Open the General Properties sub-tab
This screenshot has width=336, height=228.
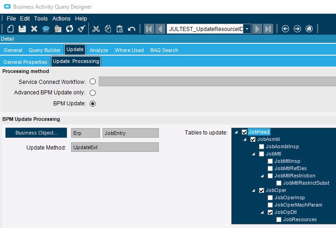point(25,62)
